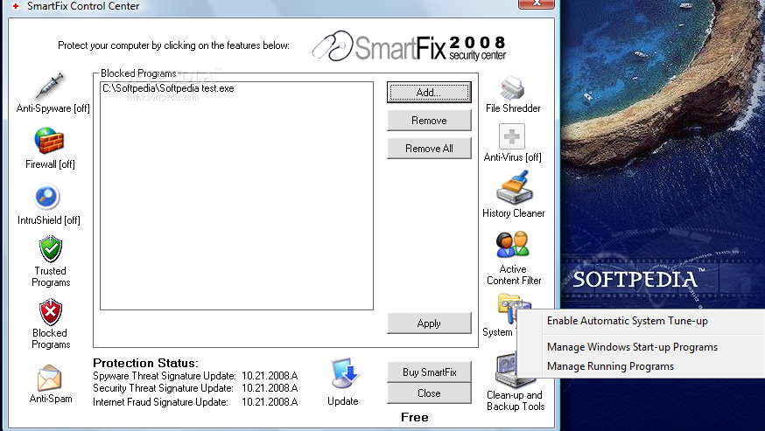Screen dimensions: 765x431
Task: Select Blocked Programs red shield icon
Action: [50, 312]
